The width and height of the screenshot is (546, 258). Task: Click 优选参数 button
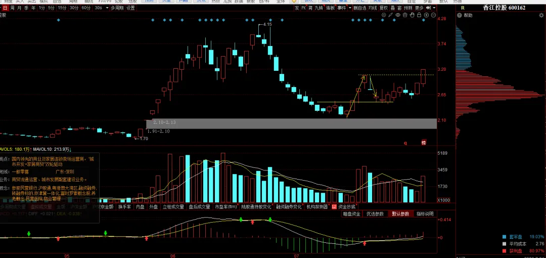(375, 213)
